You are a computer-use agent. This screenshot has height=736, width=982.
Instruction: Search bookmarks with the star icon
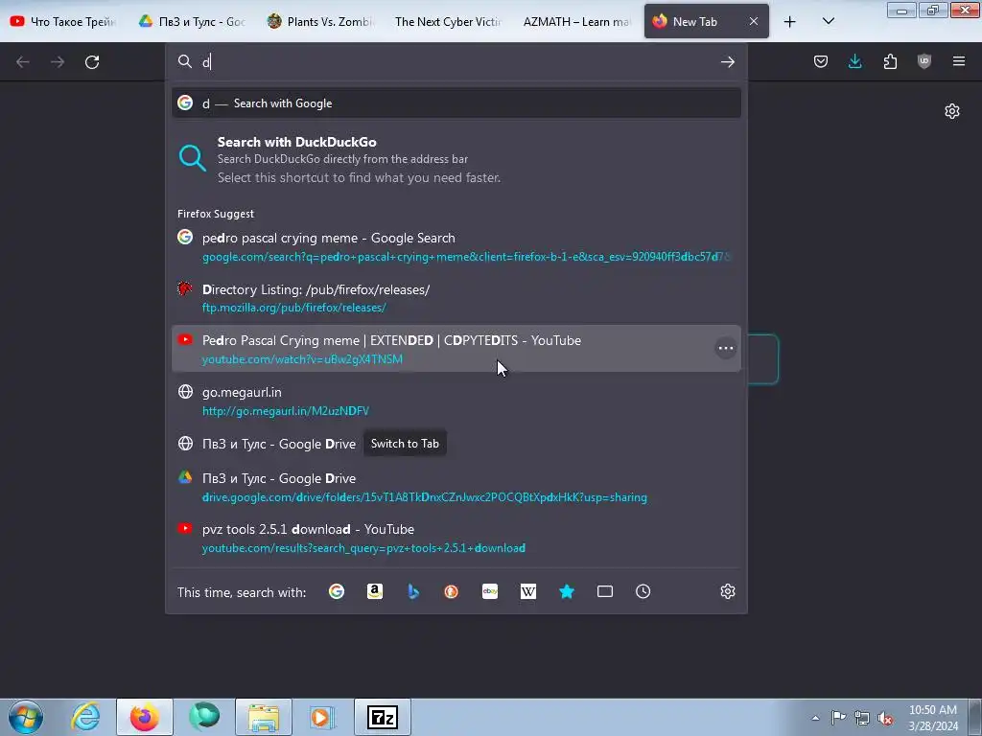point(567,591)
